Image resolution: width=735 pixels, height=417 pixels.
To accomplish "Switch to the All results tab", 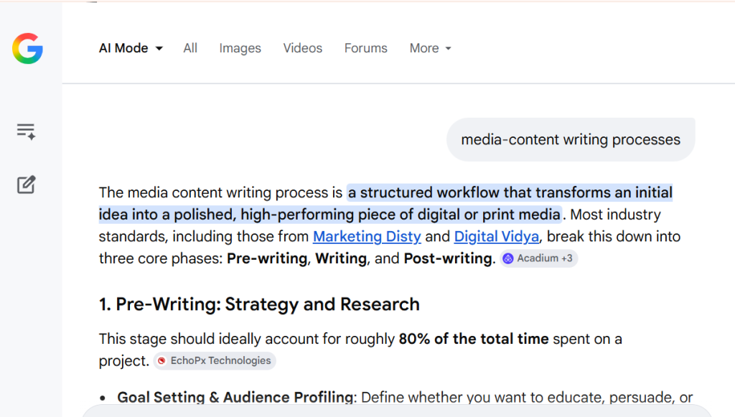I will point(190,49).
